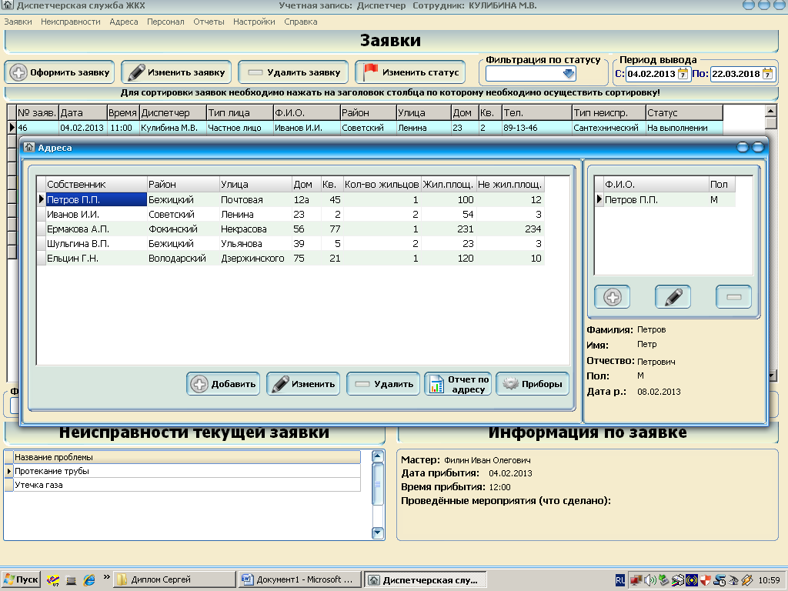This screenshot has height=591, width=788.
Task: Click the Оформить заявку button
Action: click(60, 72)
